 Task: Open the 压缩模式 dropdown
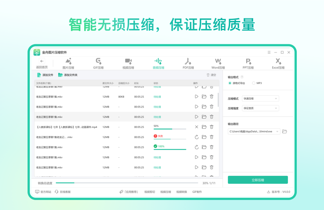click(x=260, y=98)
